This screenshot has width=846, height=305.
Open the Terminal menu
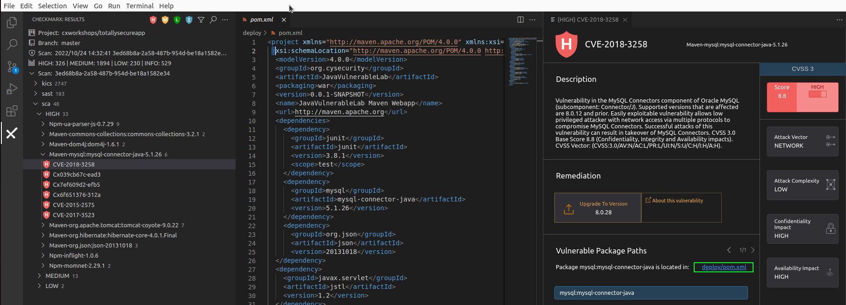(x=140, y=6)
